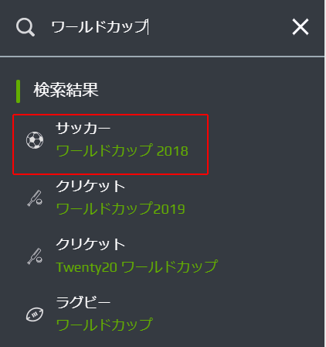
Task: Open the Twenty20 ワールドカップ link
Action: (x=137, y=266)
